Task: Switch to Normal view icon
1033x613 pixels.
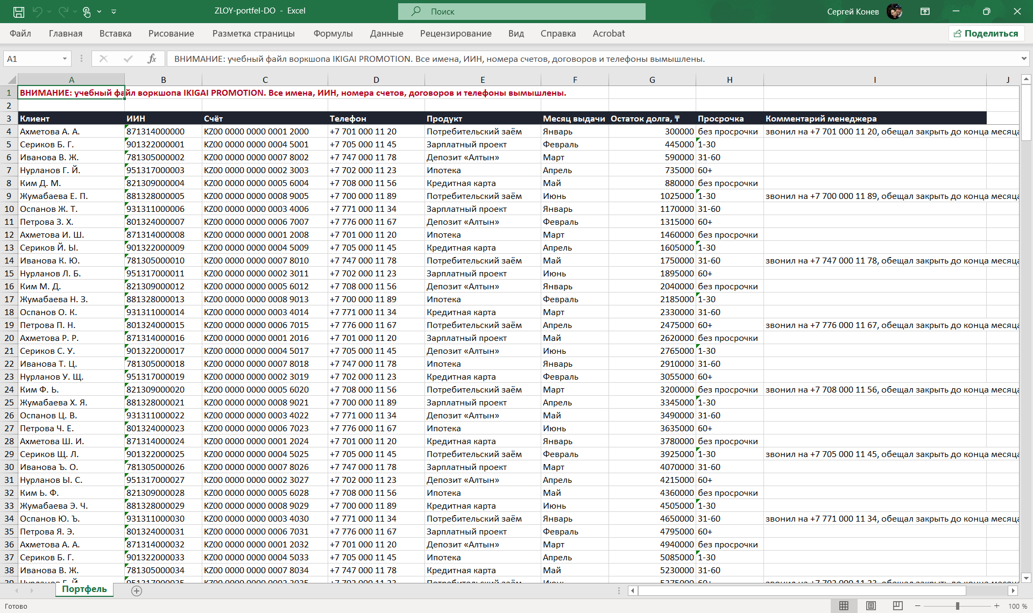Action: point(844,606)
